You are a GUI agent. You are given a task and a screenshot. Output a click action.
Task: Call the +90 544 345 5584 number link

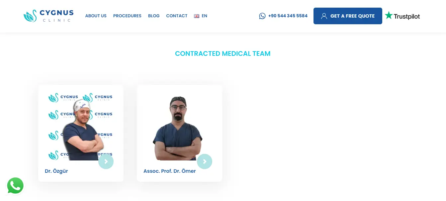[288, 16]
